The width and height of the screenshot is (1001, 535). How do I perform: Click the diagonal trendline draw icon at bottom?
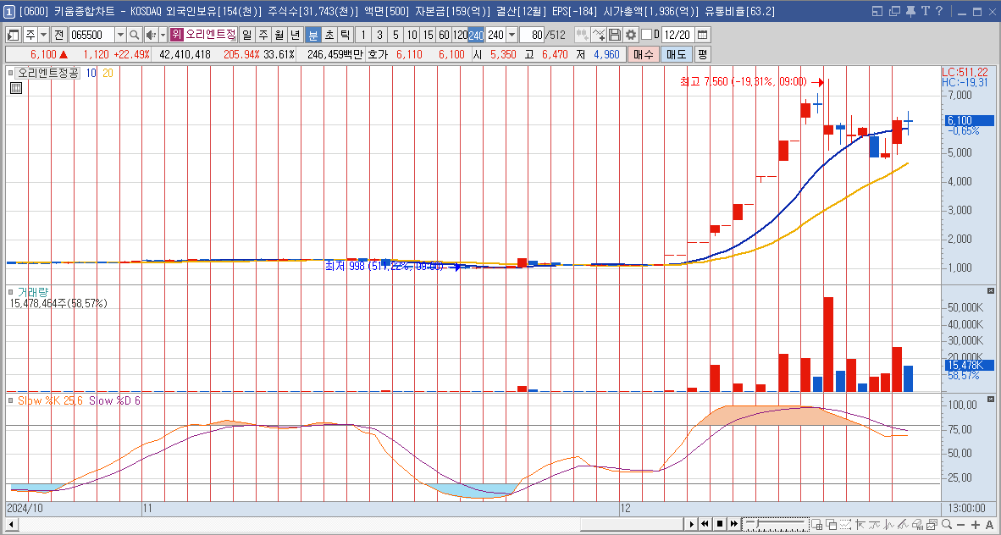(903, 524)
